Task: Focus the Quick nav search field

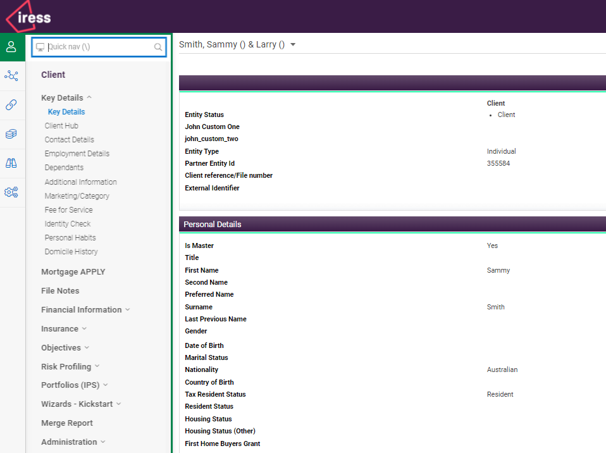Action: pyautogui.click(x=98, y=47)
